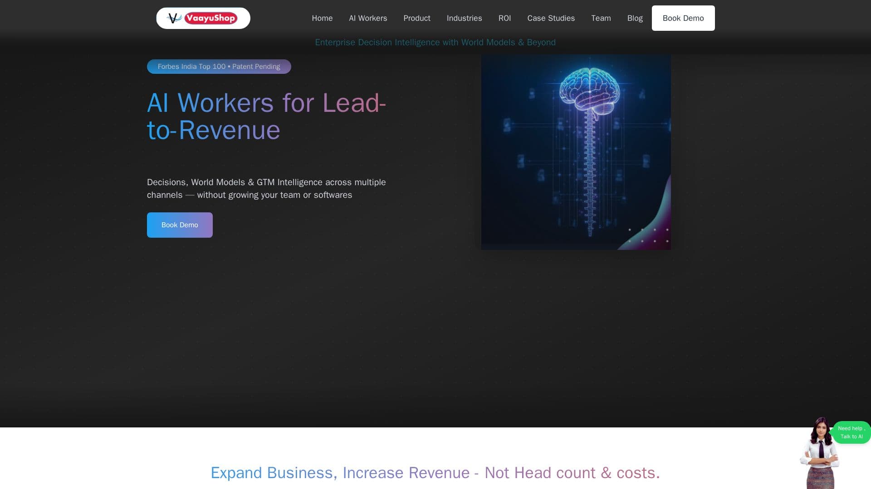Go to the Blog
Image resolution: width=871 pixels, height=489 pixels.
(635, 18)
